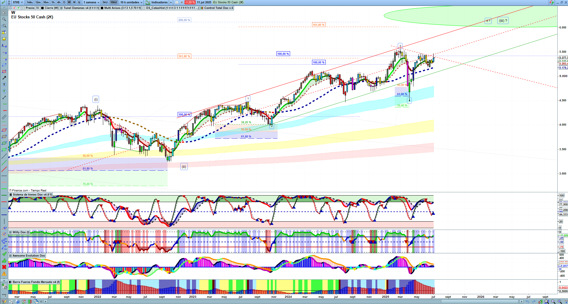Choose the rectangle drawing tool
Image resolution: width=568 pixels, height=304 pixels.
(4, 71)
